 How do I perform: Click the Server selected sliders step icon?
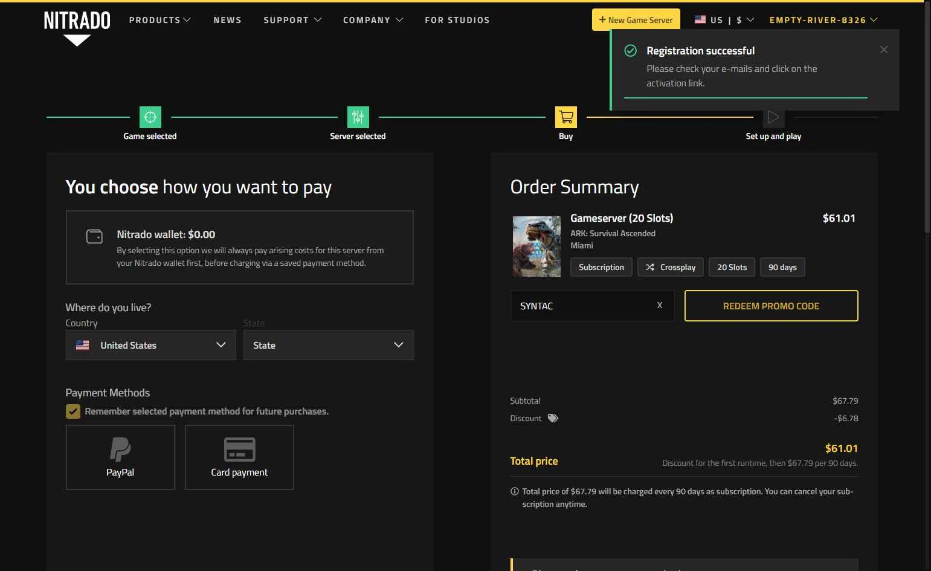click(x=358, y=117)
